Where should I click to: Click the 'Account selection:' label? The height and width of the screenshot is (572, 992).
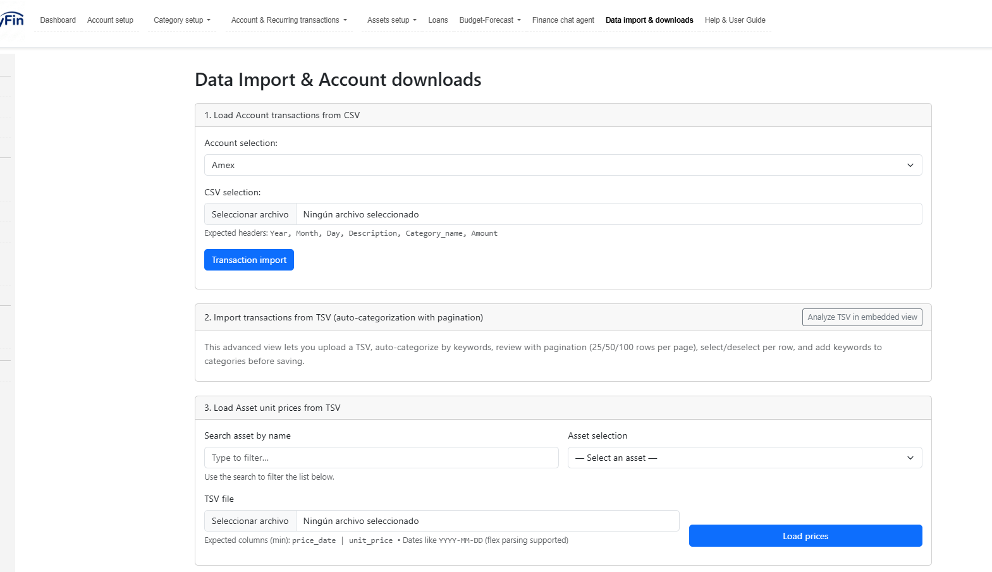pyautogui.click(x=241, y=143)
